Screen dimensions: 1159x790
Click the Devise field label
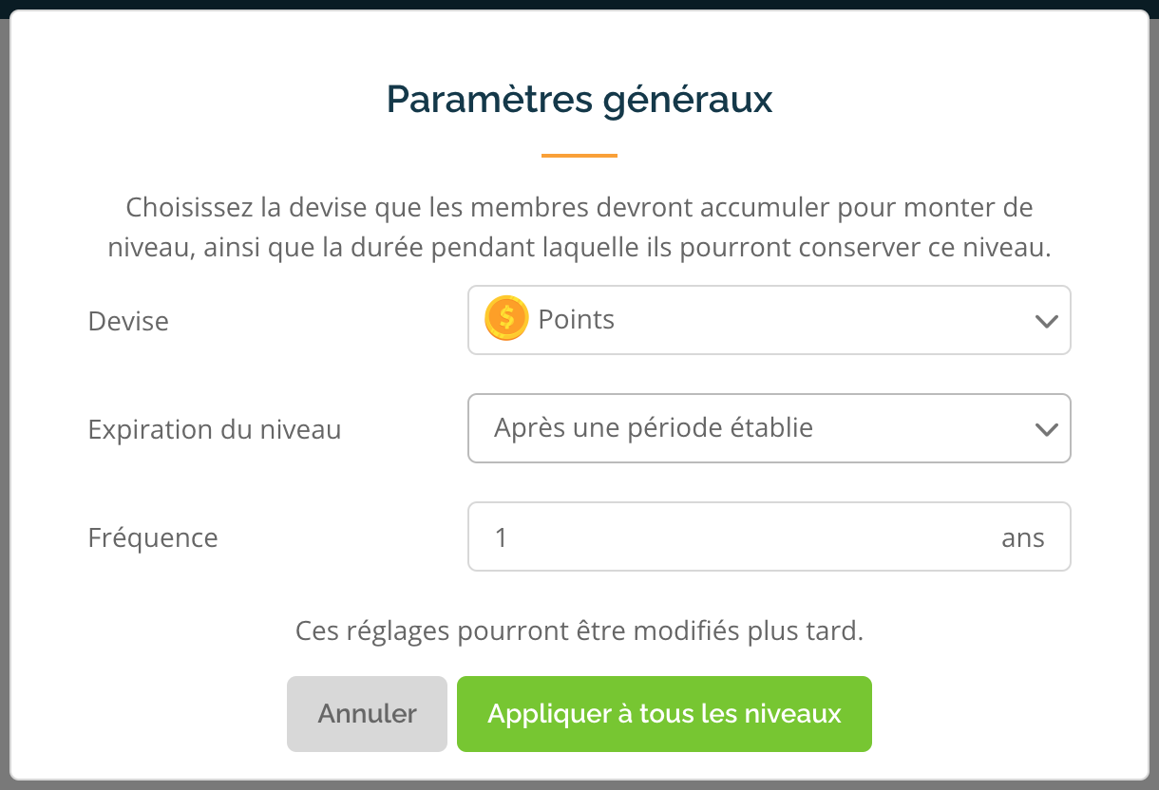[x=128, y=321]
